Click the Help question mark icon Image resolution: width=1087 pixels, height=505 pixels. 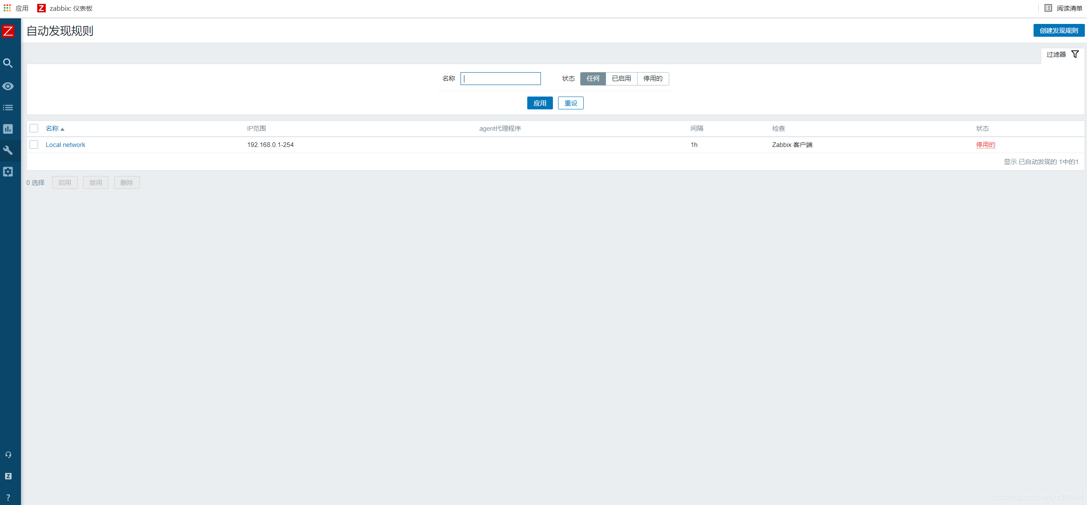pyautogui.click(x=8, y=497)
